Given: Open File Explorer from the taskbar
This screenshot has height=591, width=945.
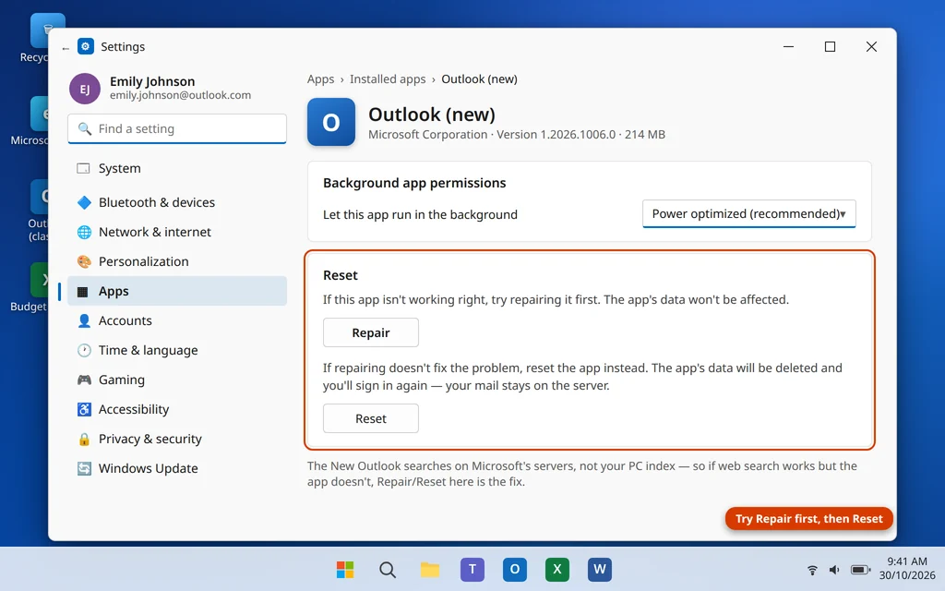Looking at the screenshot, I should (x=430, y=569).
